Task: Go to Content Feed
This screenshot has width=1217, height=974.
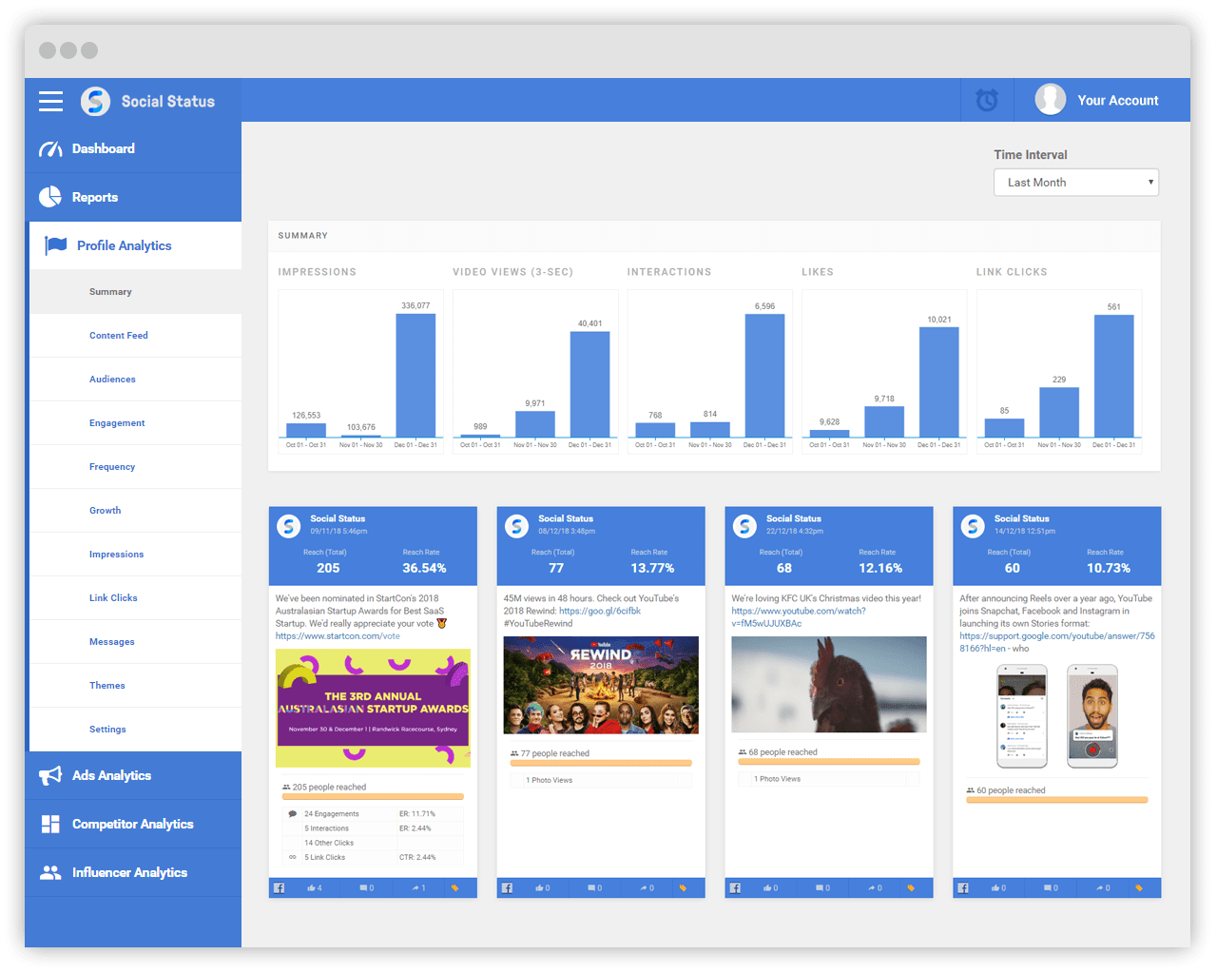Action: tap(135, 336)
